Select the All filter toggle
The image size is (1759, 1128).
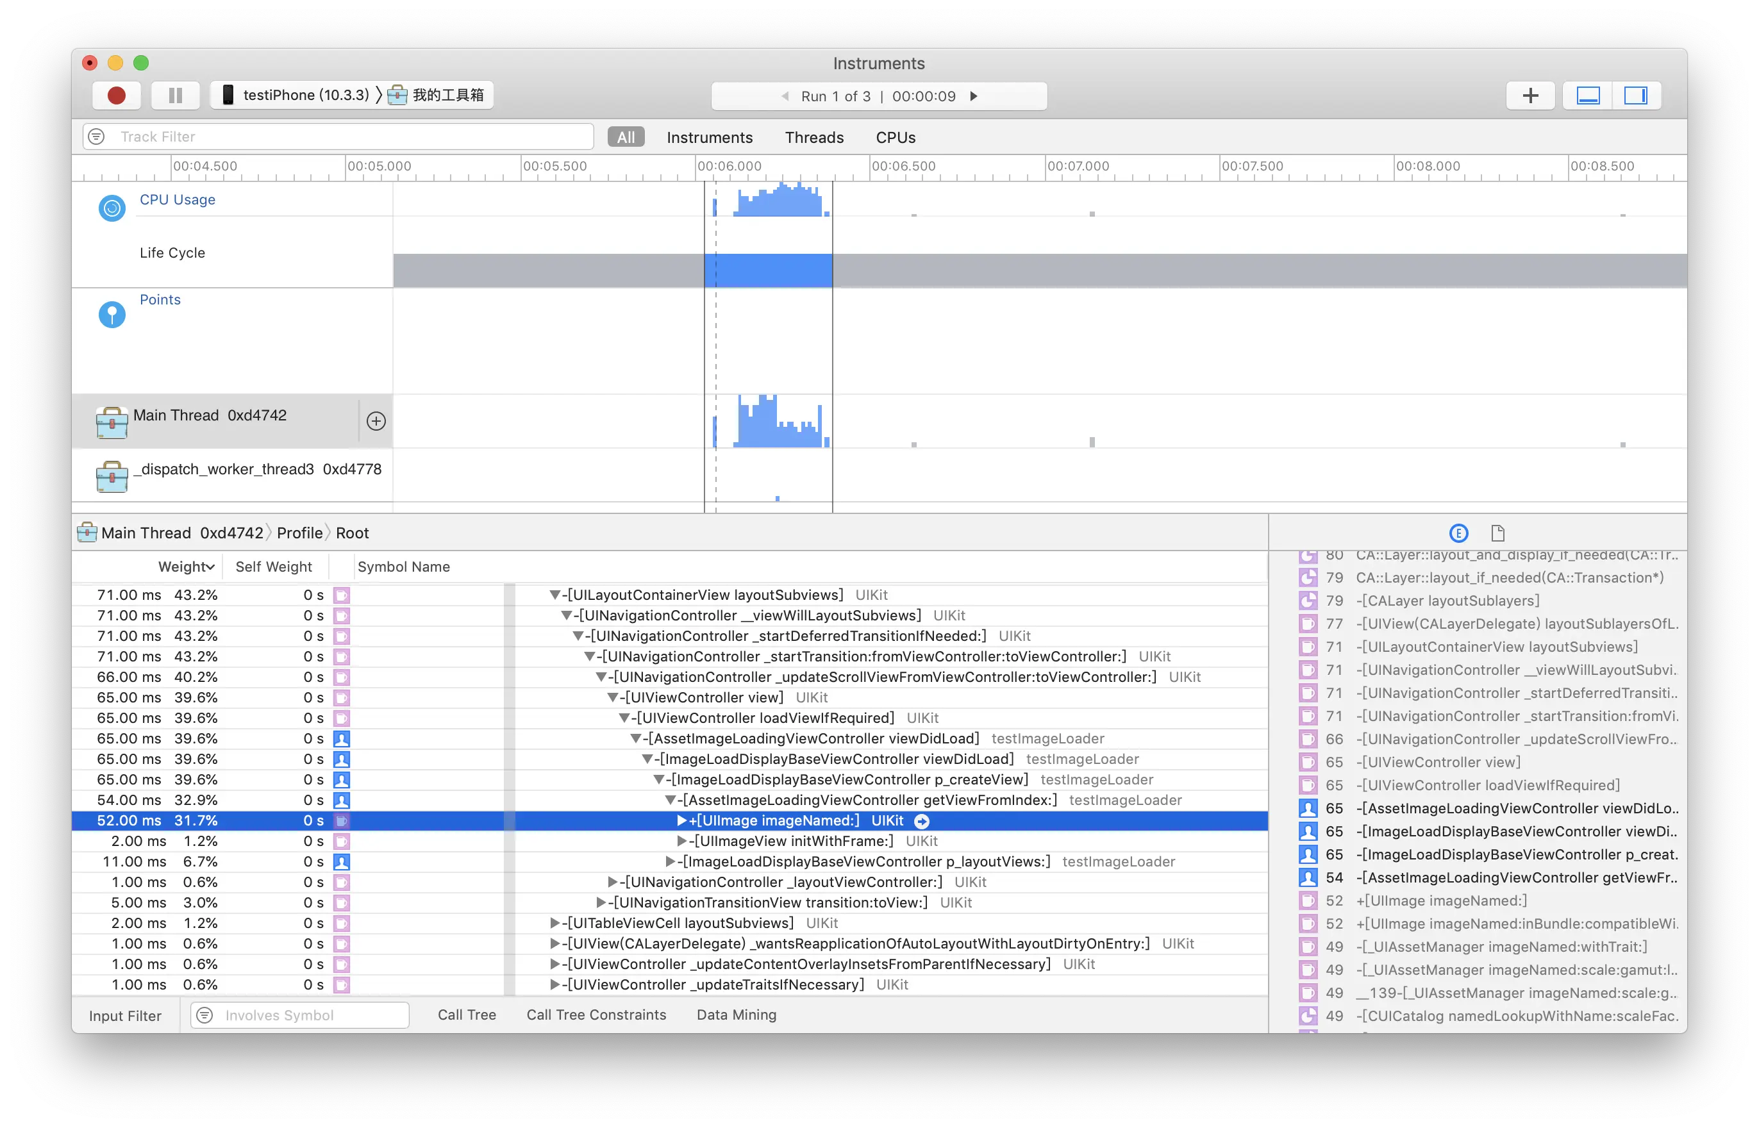[x=626, y=138]
